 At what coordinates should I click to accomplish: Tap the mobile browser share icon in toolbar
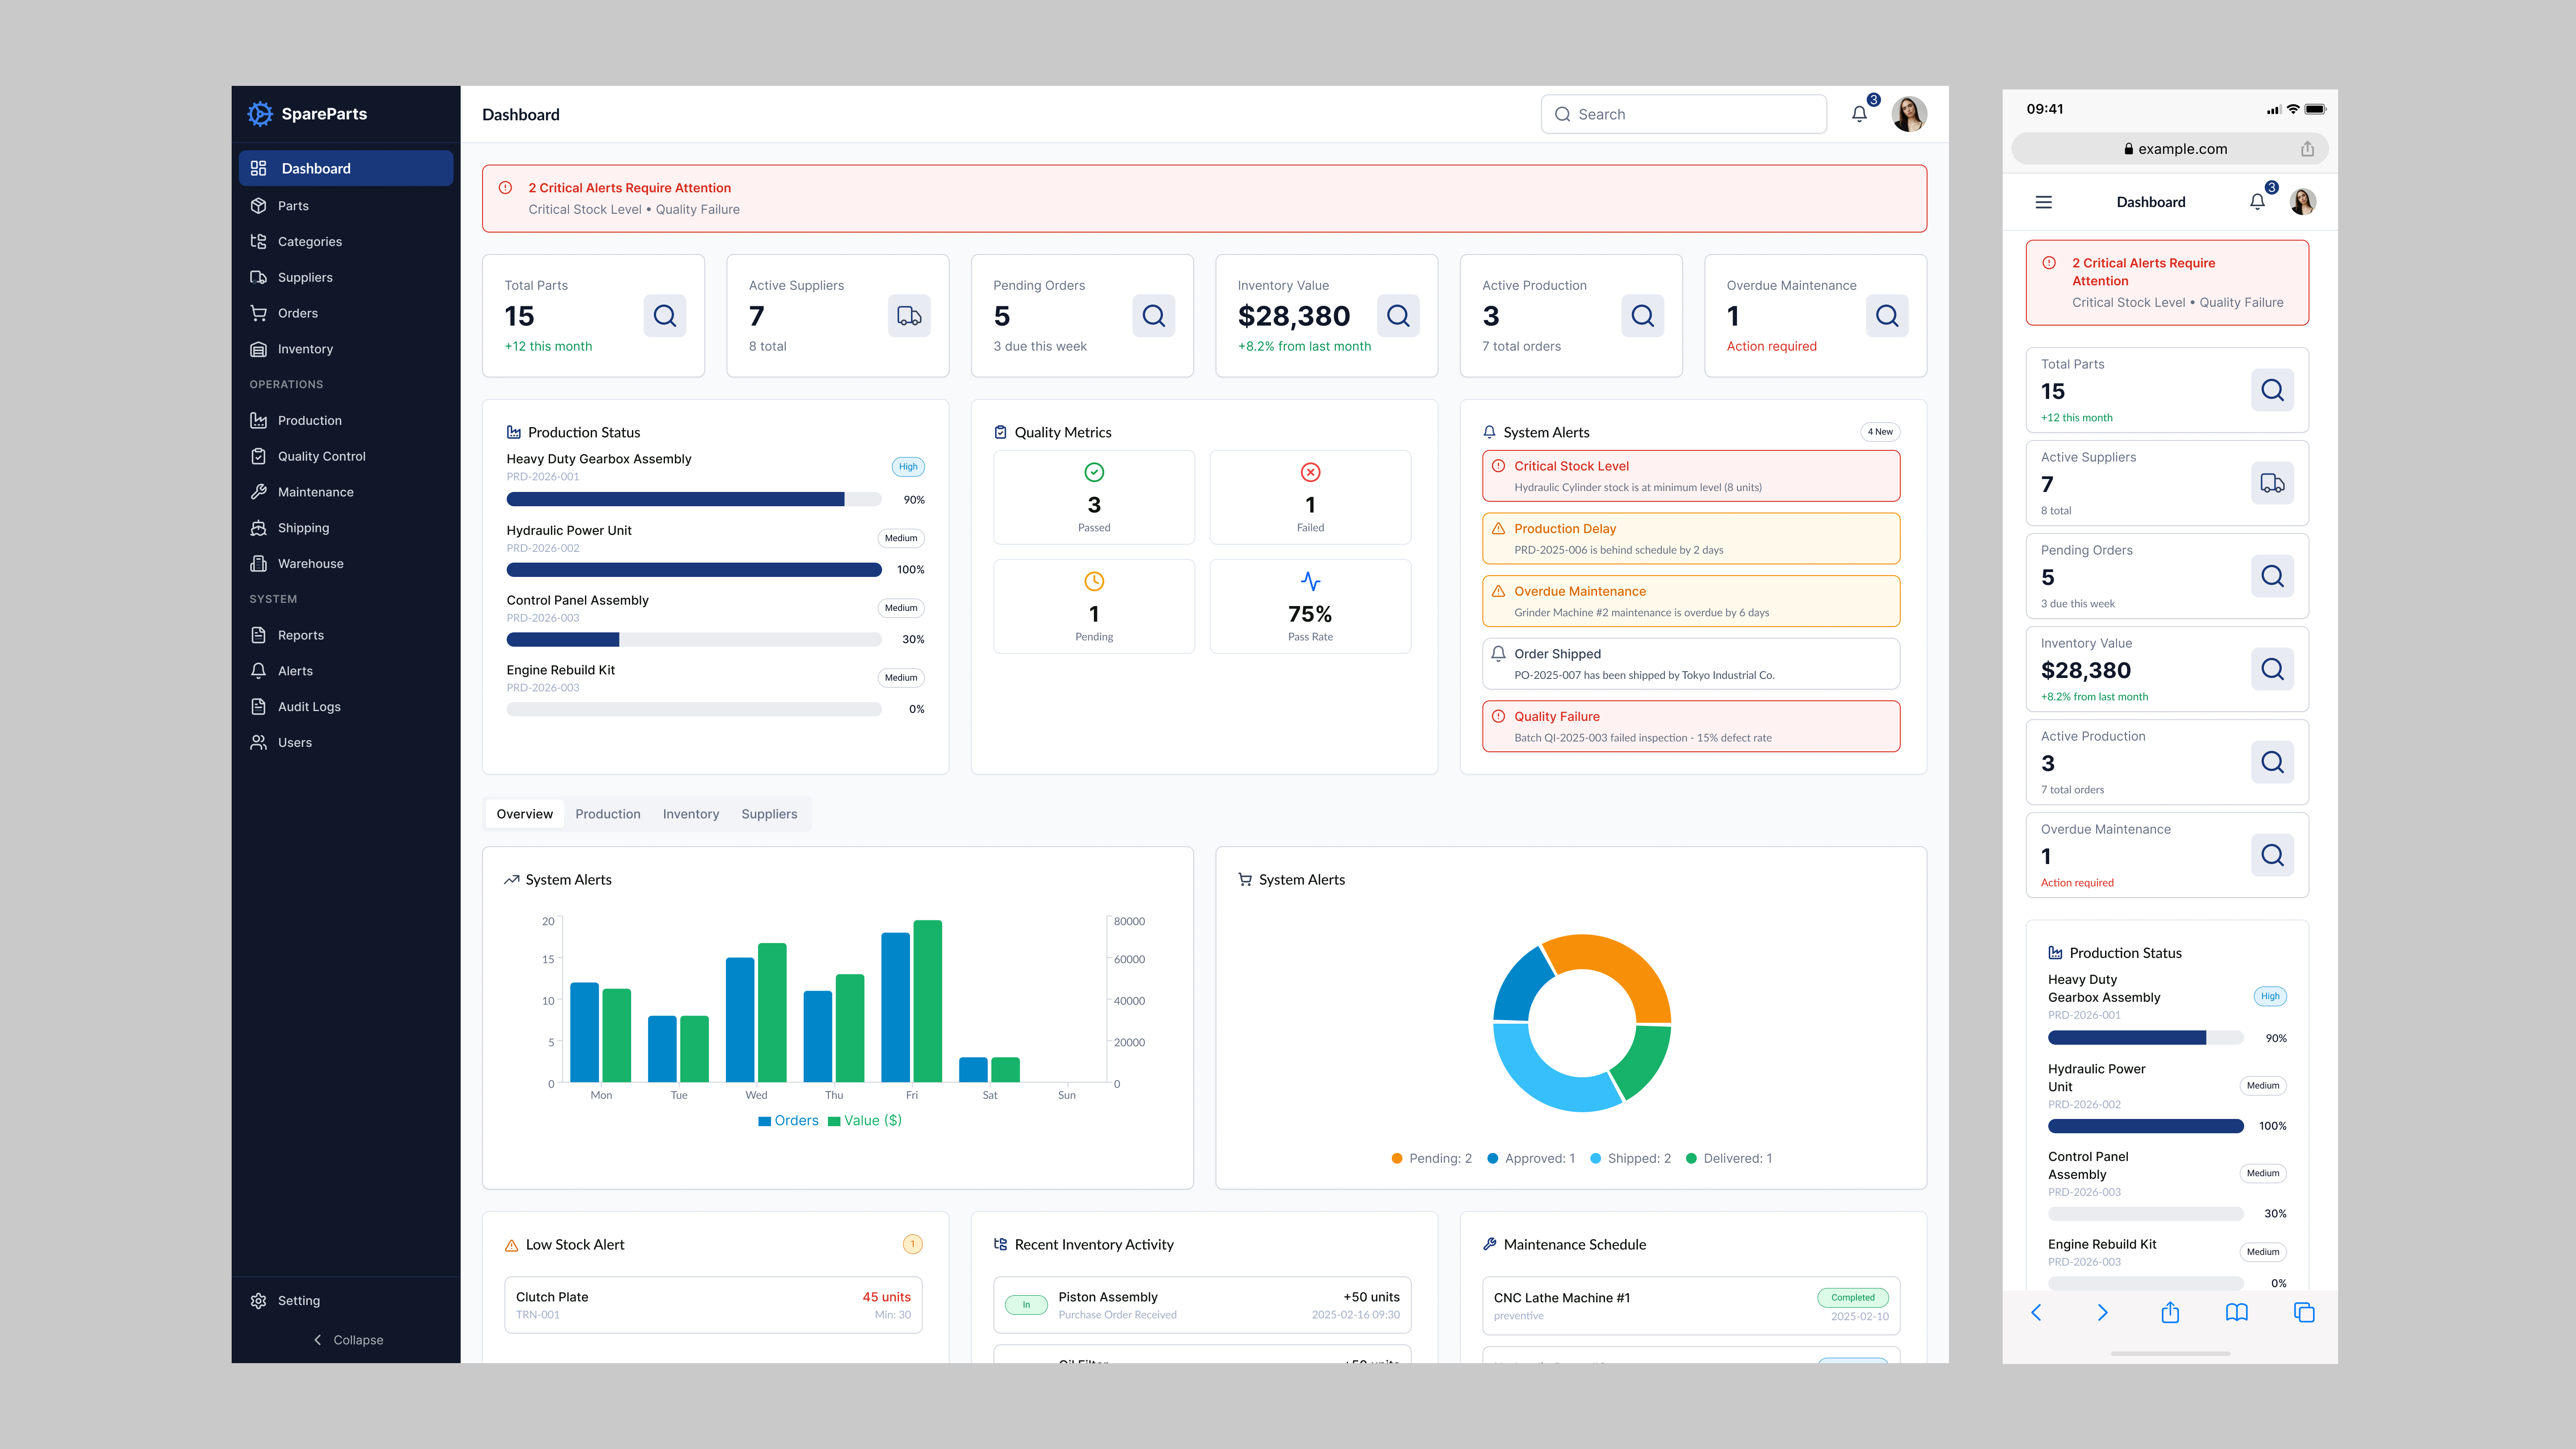(2170, 1312)
